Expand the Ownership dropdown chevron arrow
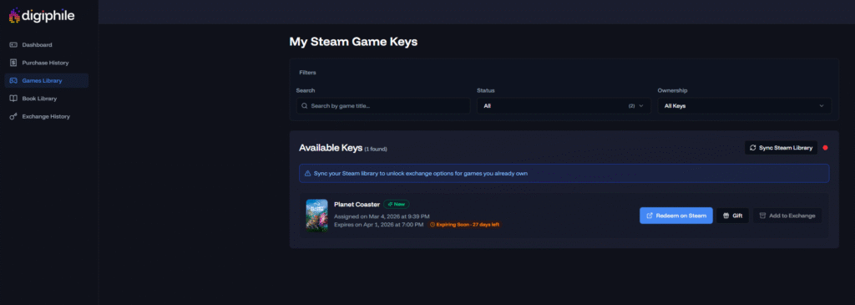This screenshot has width=855, height=305. 822,106
